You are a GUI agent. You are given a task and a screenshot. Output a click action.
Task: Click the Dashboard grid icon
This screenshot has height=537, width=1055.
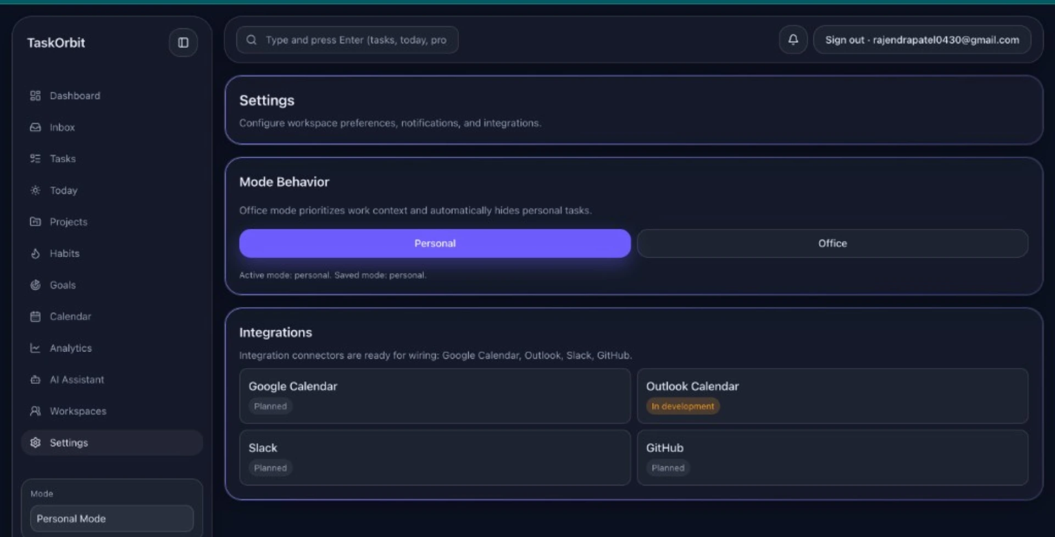click(35, 96)
